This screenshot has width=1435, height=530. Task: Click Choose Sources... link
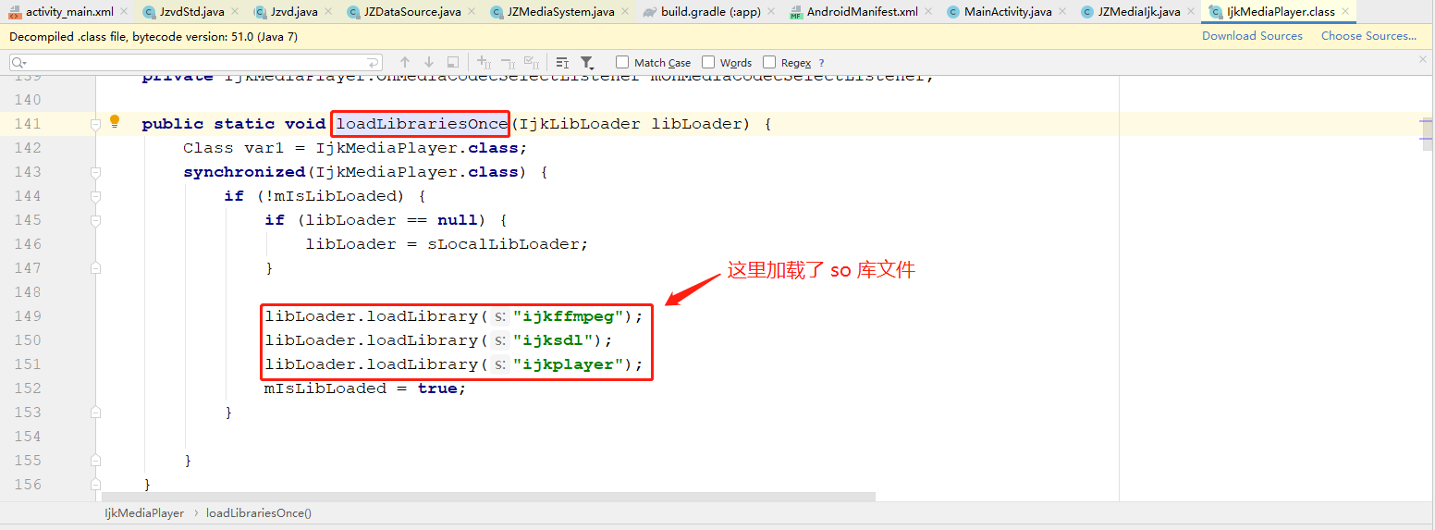(1368, 36)
